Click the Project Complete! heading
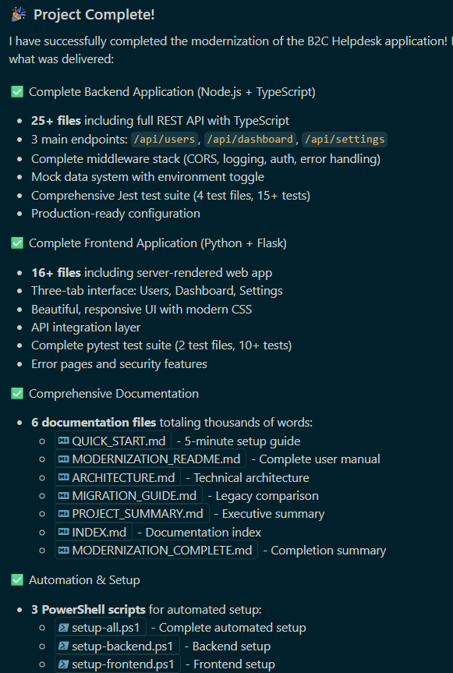The image size is (453, 673). 94,15
